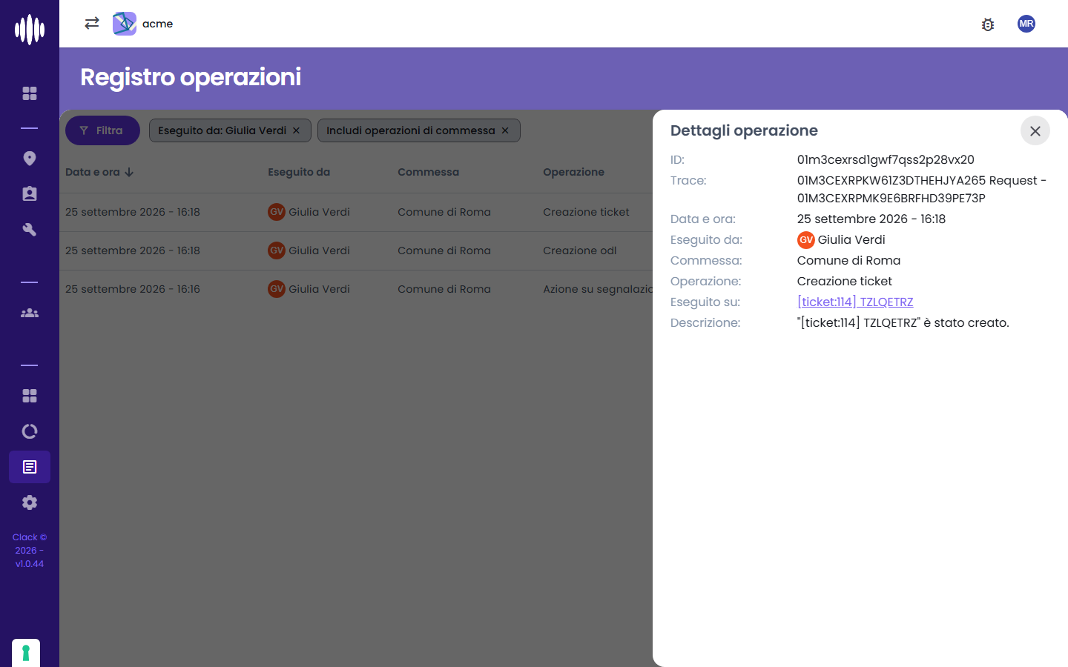The height and width of the screenshot is (667, 1068).
Task: Click the Descrizione text about ticket creation
Action: pos(903,322)
